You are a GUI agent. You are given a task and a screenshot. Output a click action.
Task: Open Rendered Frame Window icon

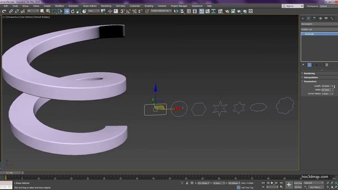click(233, 11)
